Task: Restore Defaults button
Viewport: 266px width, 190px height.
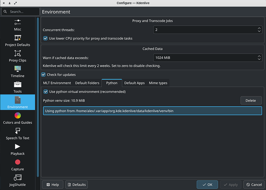Action: pyautogui.click(x=76, y=185)
